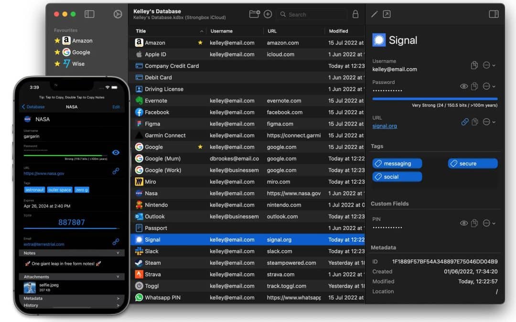Sort entries by the Title column header
516x322 pixels.
coord(167,31)
